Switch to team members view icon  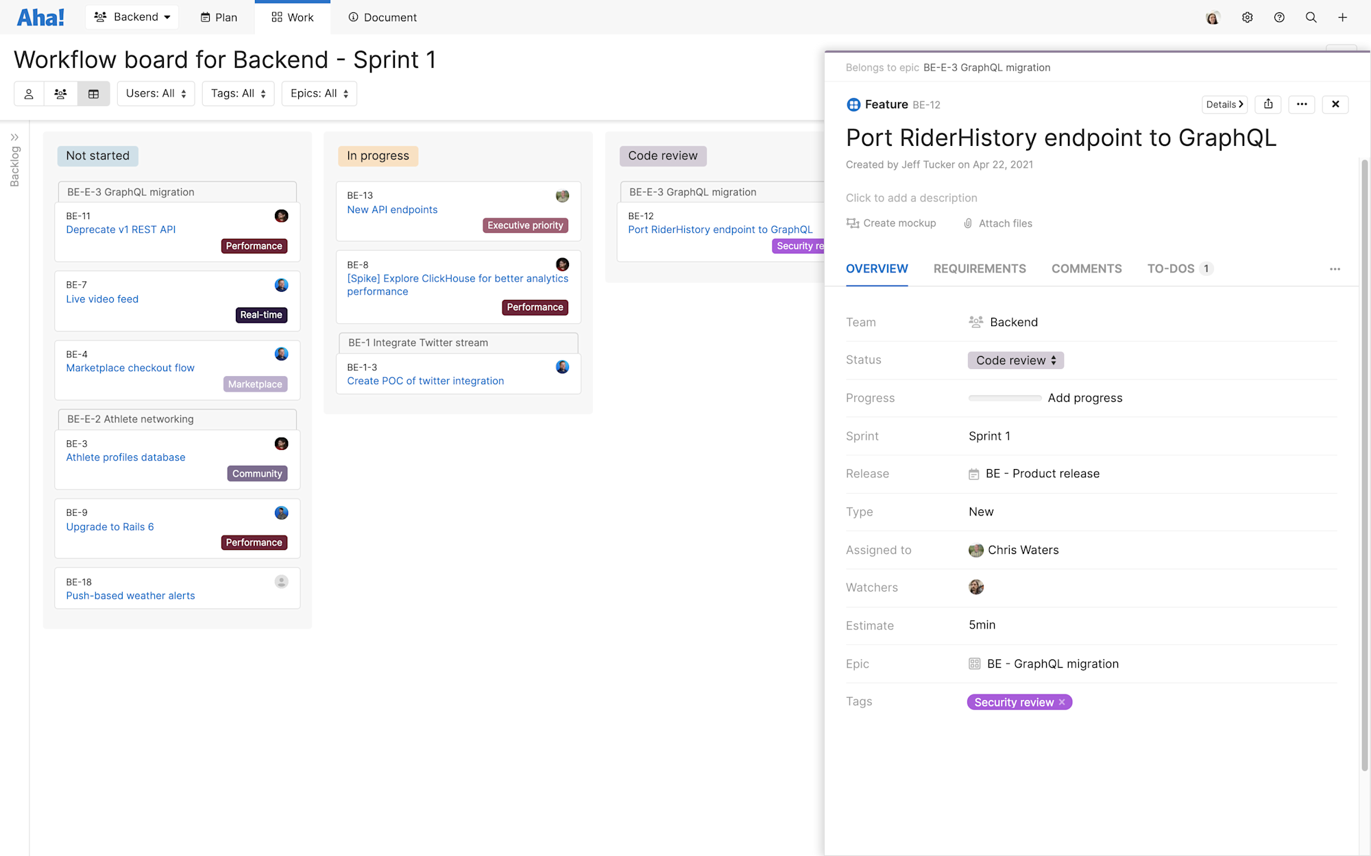pyautogui.click(x=60, y=94)
